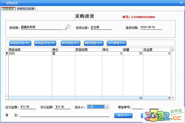The image size is (185, 123).
Task: Select product name cell 3322
Action: pyautogui.click(x=30, y=53)
